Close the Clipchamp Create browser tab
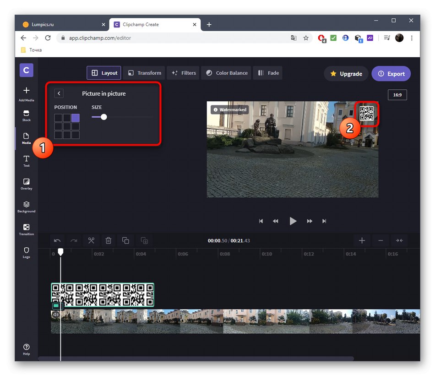 coord(195,25)
